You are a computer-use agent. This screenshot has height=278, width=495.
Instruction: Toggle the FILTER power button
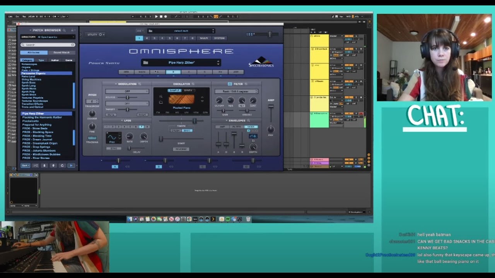[230, 84]
